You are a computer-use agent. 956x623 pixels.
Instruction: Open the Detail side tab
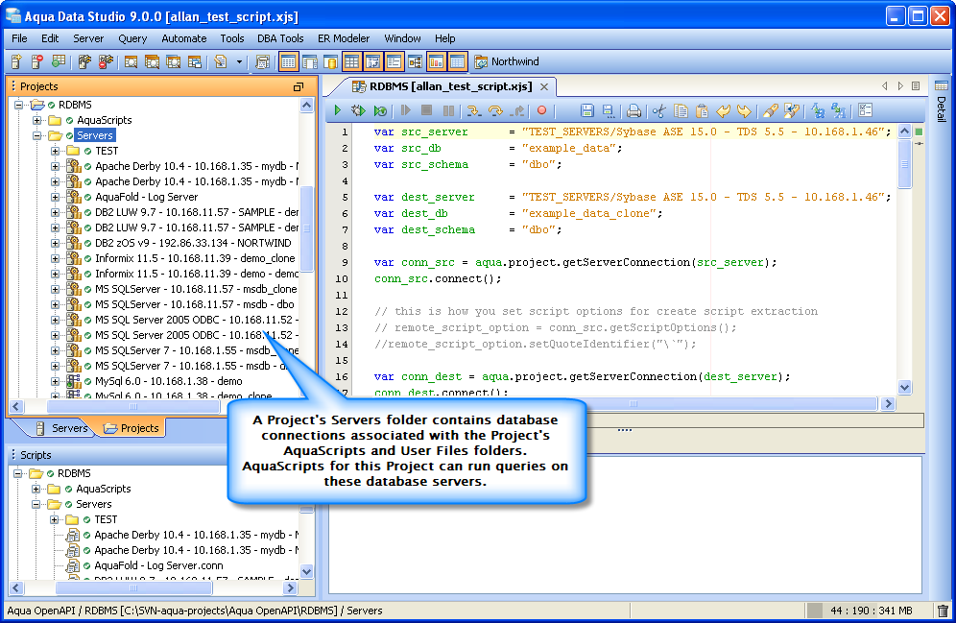tap(941, 103)
